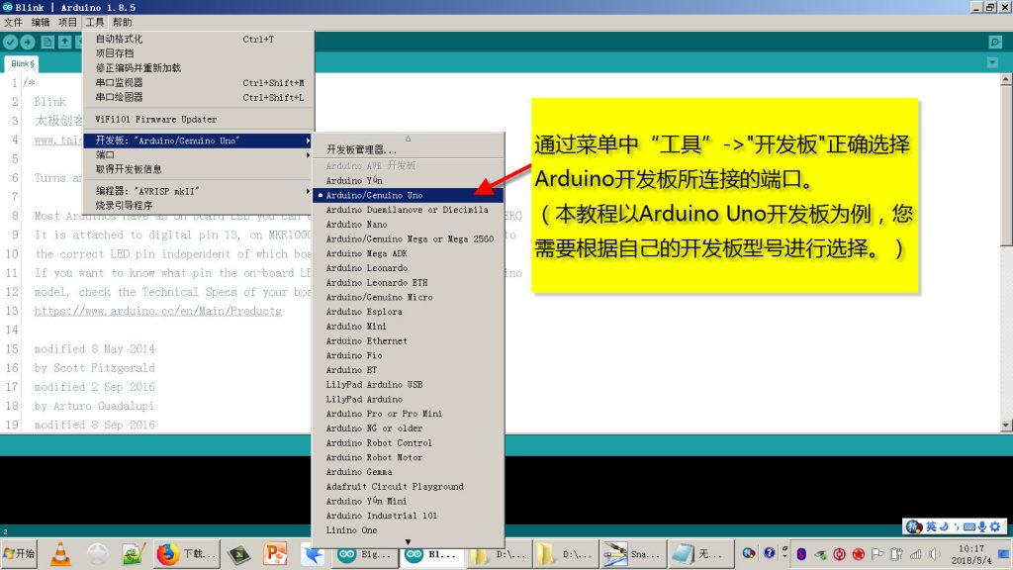
Task: Choose 修正编码并重新加载 menu entry
Action: click(198, 68)
